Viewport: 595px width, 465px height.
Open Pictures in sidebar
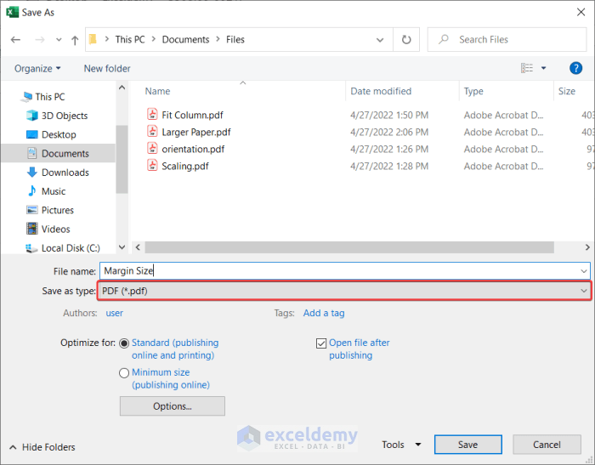point(57,210)
